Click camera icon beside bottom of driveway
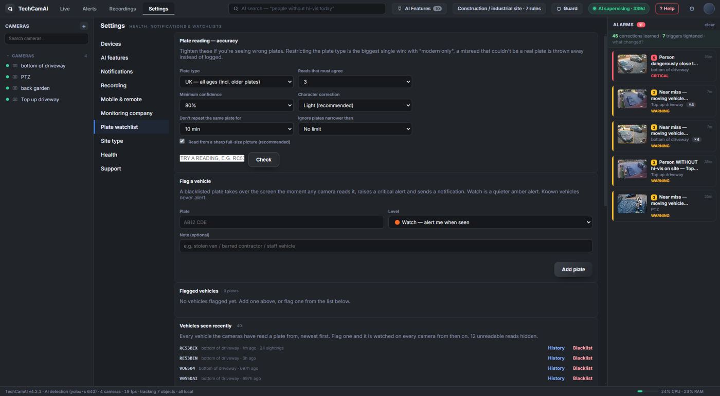 pos(15,66)
